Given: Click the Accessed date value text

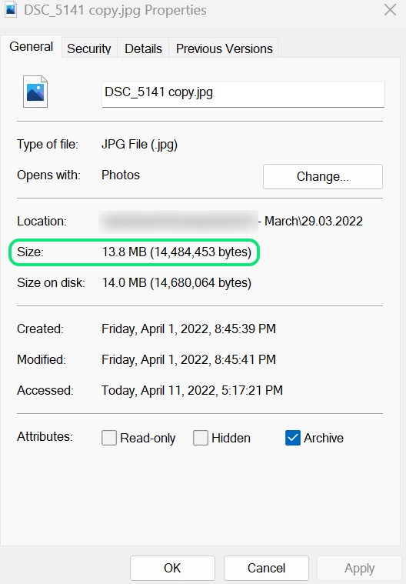Looking at the screenshot, I should (x=192, y=390).
